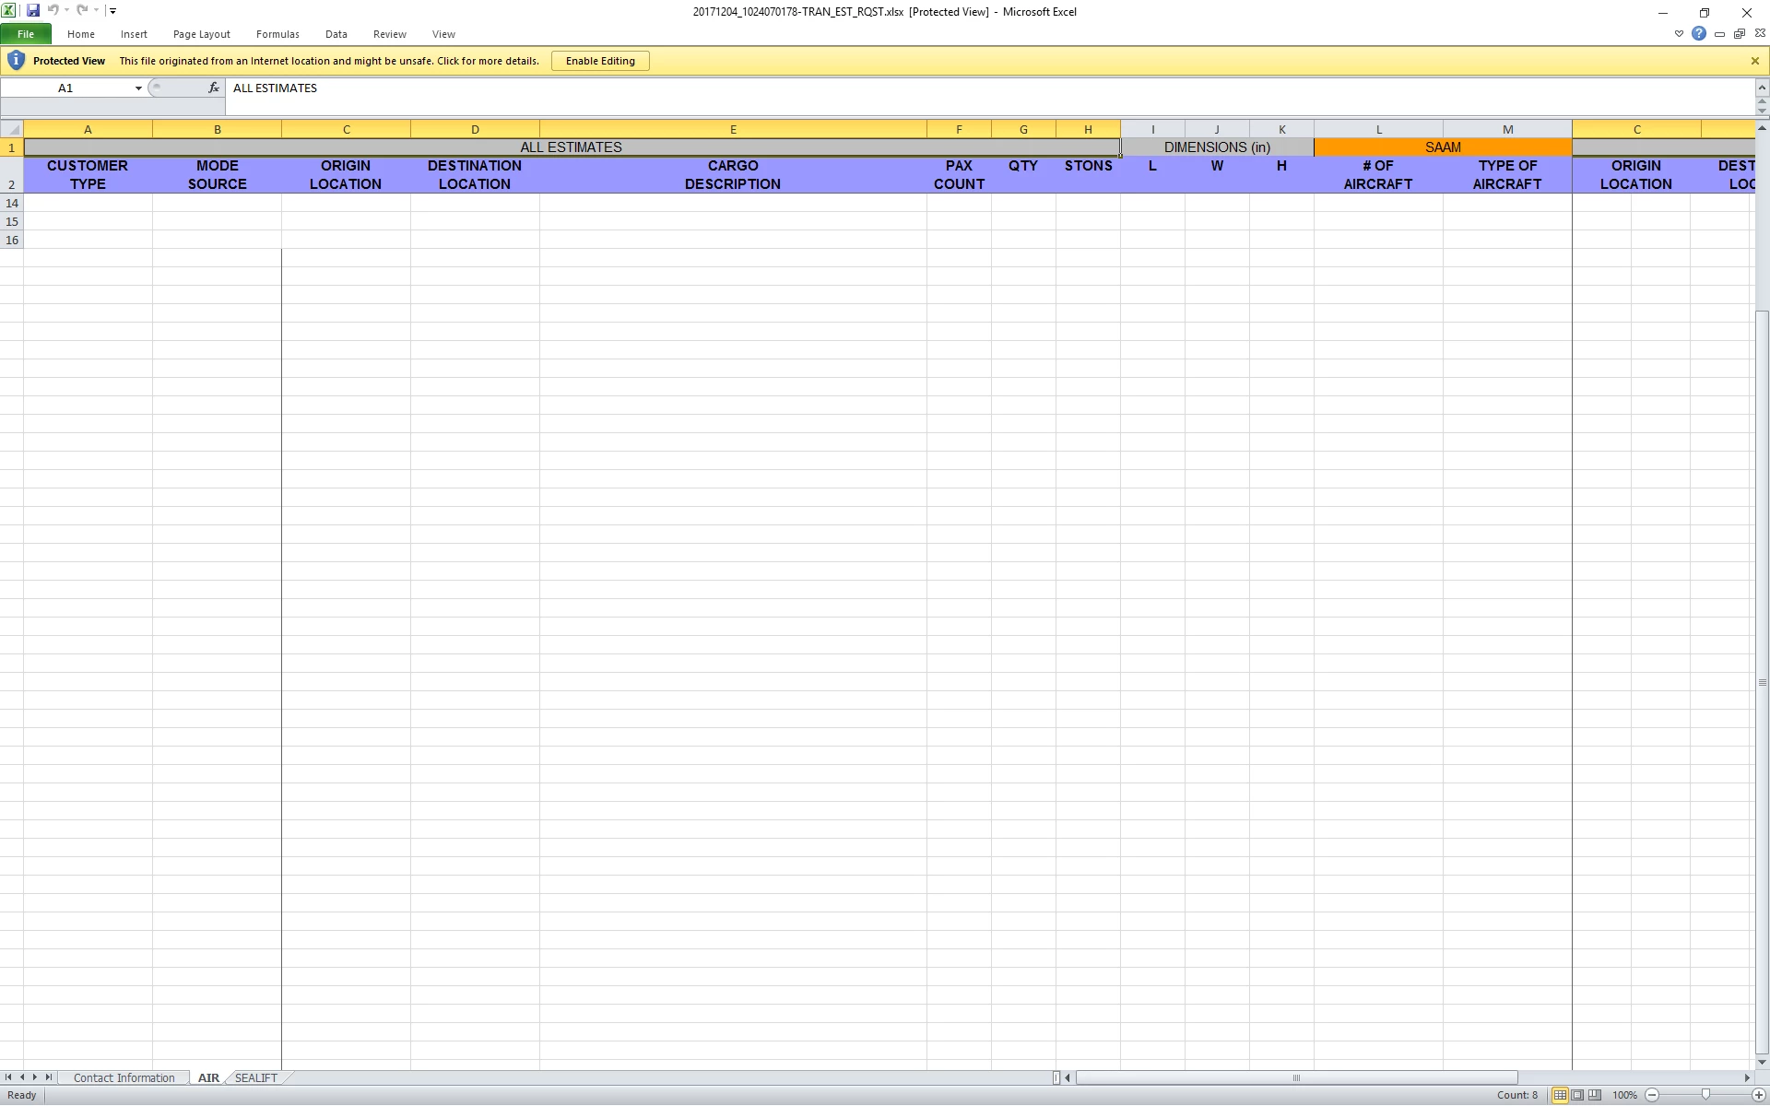Switch to Page Break Preview view

tap(1595, 1095)
